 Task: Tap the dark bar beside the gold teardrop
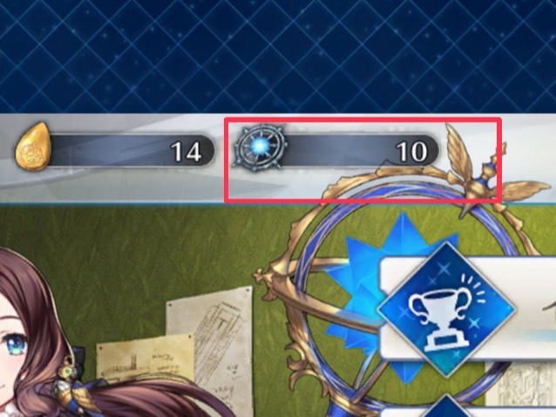tap(132, 151)
